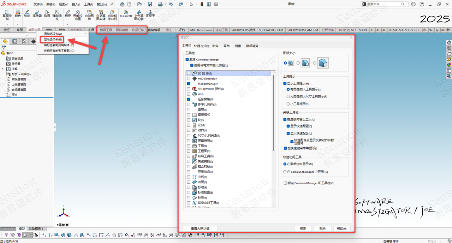Uncheck the MotionManager toolbar checkbox
This screenshot has height=243, width=452.
click(189, 84)
